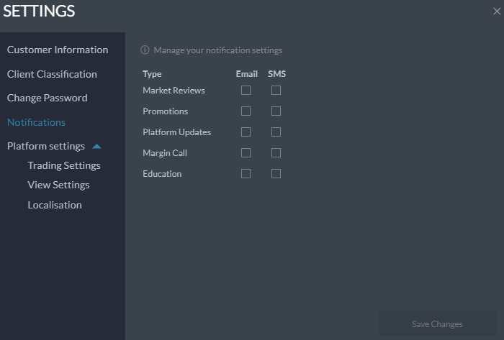Image resolution: width=504 pixels, height=340 pixels.
Task: Check Email for Platform Updates
Action: 246,132
